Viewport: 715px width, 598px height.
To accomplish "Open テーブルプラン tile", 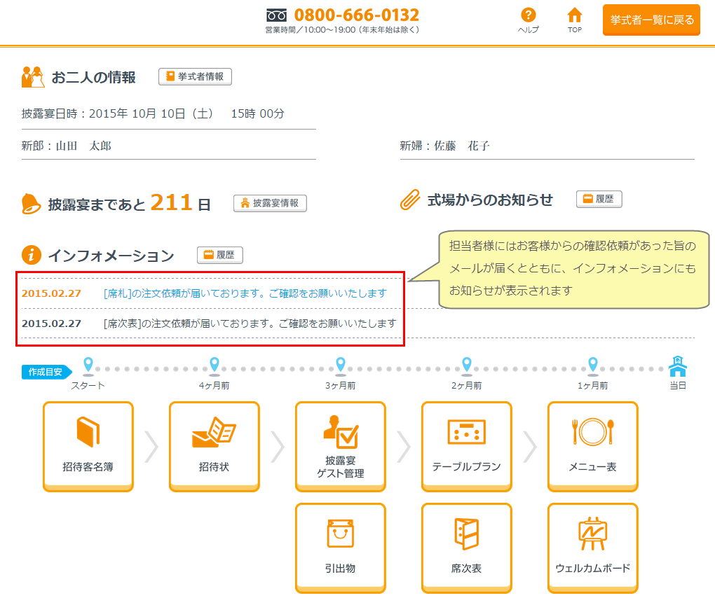I will point(466,446).
